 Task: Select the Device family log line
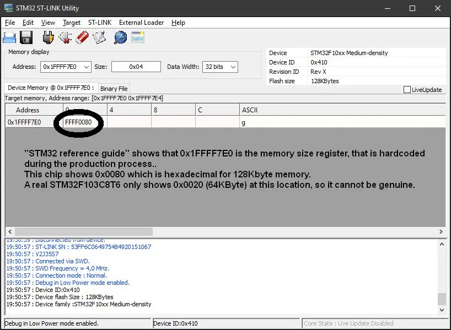click(x=79, y=304)
